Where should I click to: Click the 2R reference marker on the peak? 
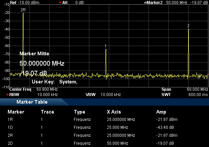[23, 13]
